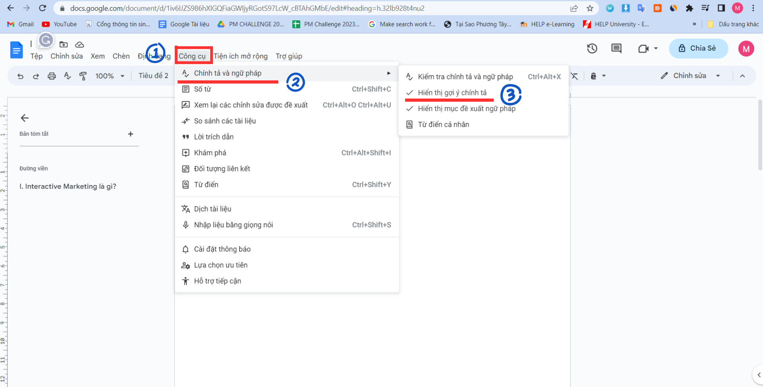This screenshot has height=387, width=763.
Task: Click the print icon in toolbar
Action: [52, 76]
